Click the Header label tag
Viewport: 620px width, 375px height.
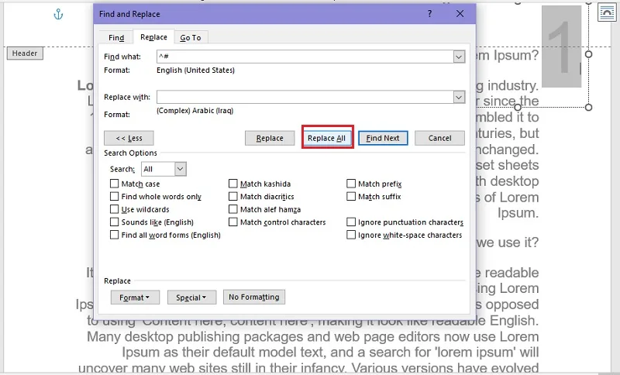pyautogui.click(x=25, y=53)
